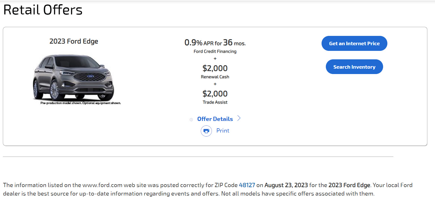Image resolution: width=435 pixels, height=206 pixels.
Task: Open the Offer Details link
Action: (x=215, y=119)
